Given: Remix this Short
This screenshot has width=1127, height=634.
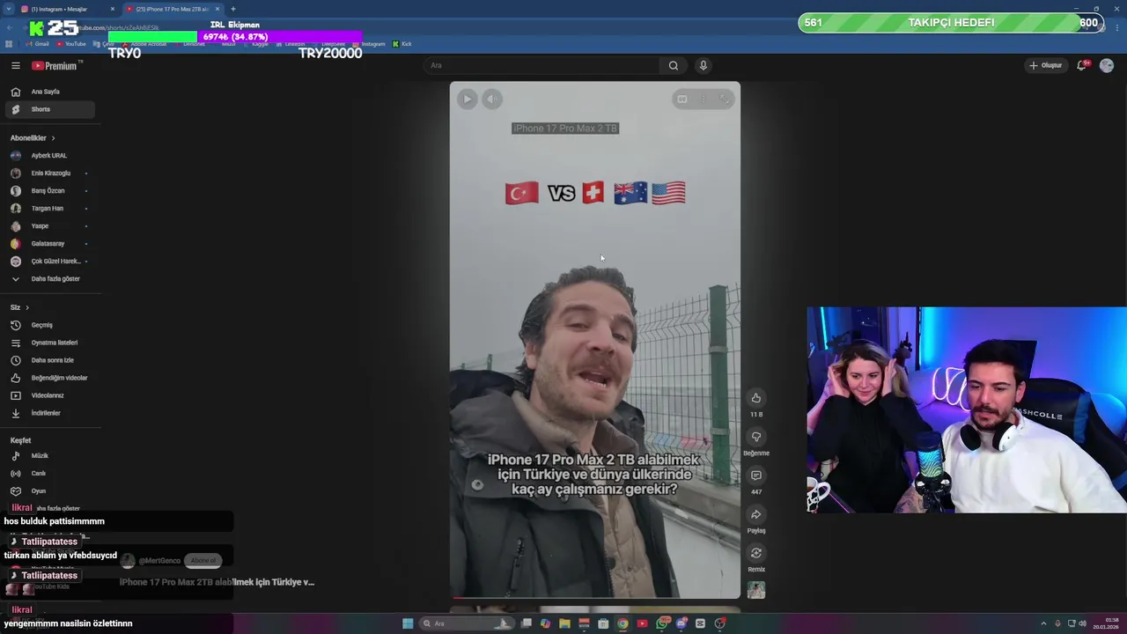Looking at the screenshot, I should coord(755,553).
